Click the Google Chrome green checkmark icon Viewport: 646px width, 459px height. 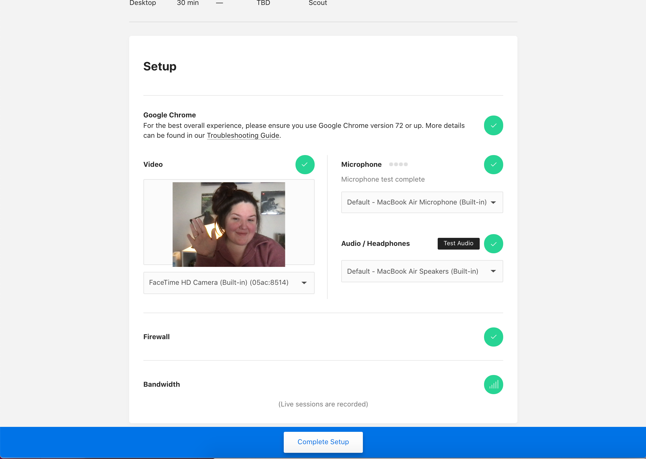493,125
